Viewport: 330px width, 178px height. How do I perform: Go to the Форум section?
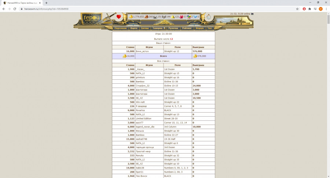pyautogui.click(x=199, y=28)
